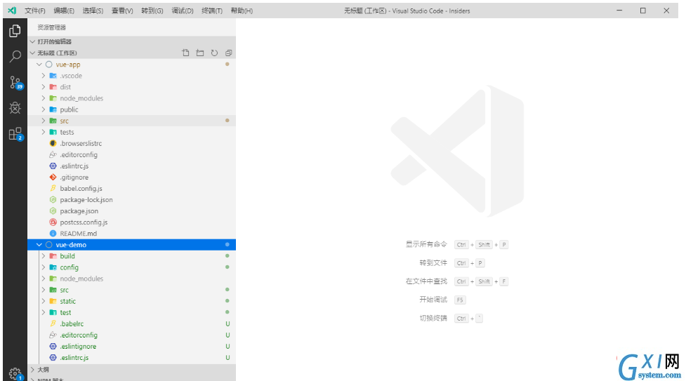Open the 查看(V) menu
Viewport: 686px width, 381px height.
[122, 11]
